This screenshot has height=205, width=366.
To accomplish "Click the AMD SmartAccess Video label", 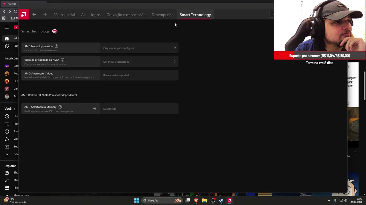I will click(x=39, y=73).
